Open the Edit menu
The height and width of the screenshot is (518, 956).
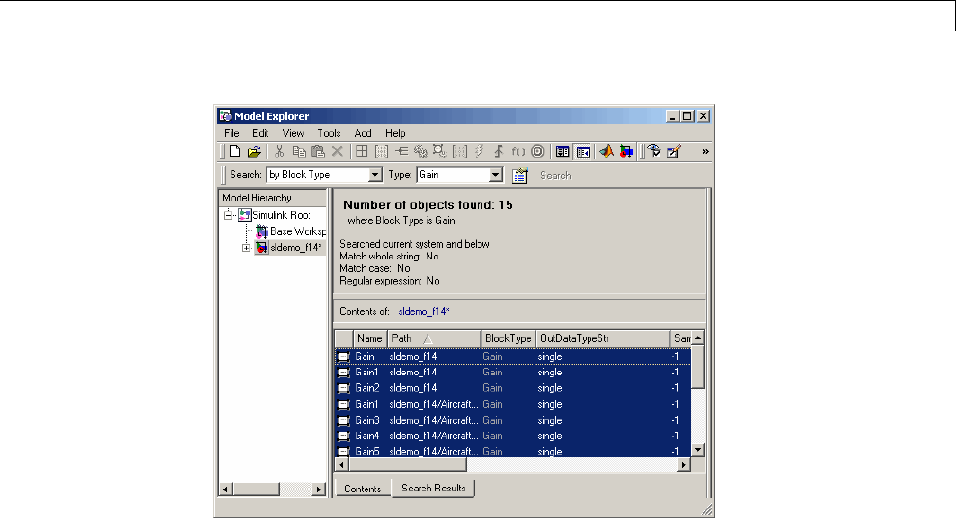point(260,133)
